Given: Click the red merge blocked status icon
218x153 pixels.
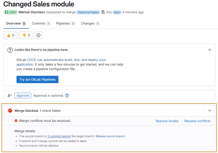Looking at the screenshot, I should pyautogui.click(x=10, y=111).
